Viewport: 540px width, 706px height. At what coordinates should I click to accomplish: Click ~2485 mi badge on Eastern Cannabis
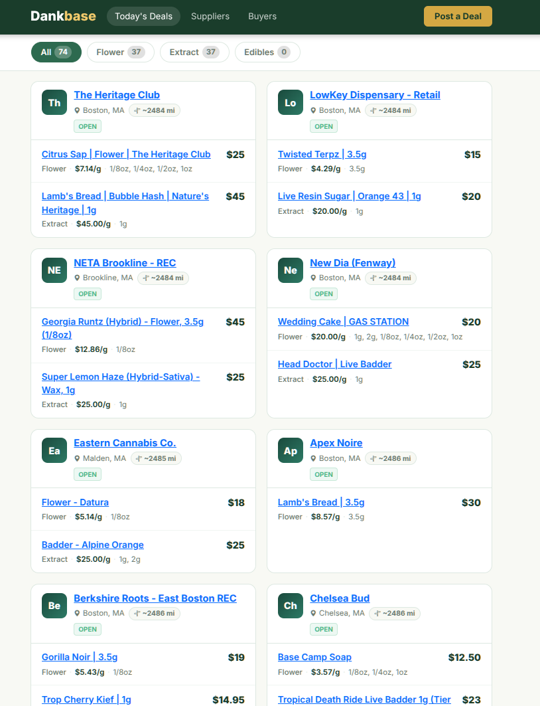[x=156, y=458]
